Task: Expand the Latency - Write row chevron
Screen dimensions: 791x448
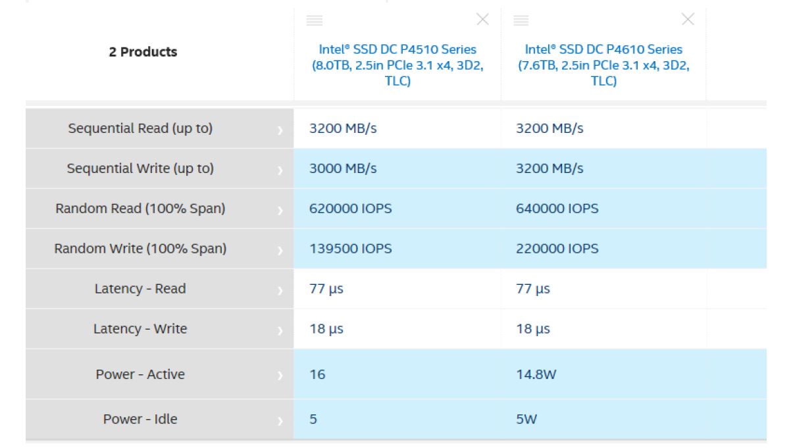Action: (280, 330)
